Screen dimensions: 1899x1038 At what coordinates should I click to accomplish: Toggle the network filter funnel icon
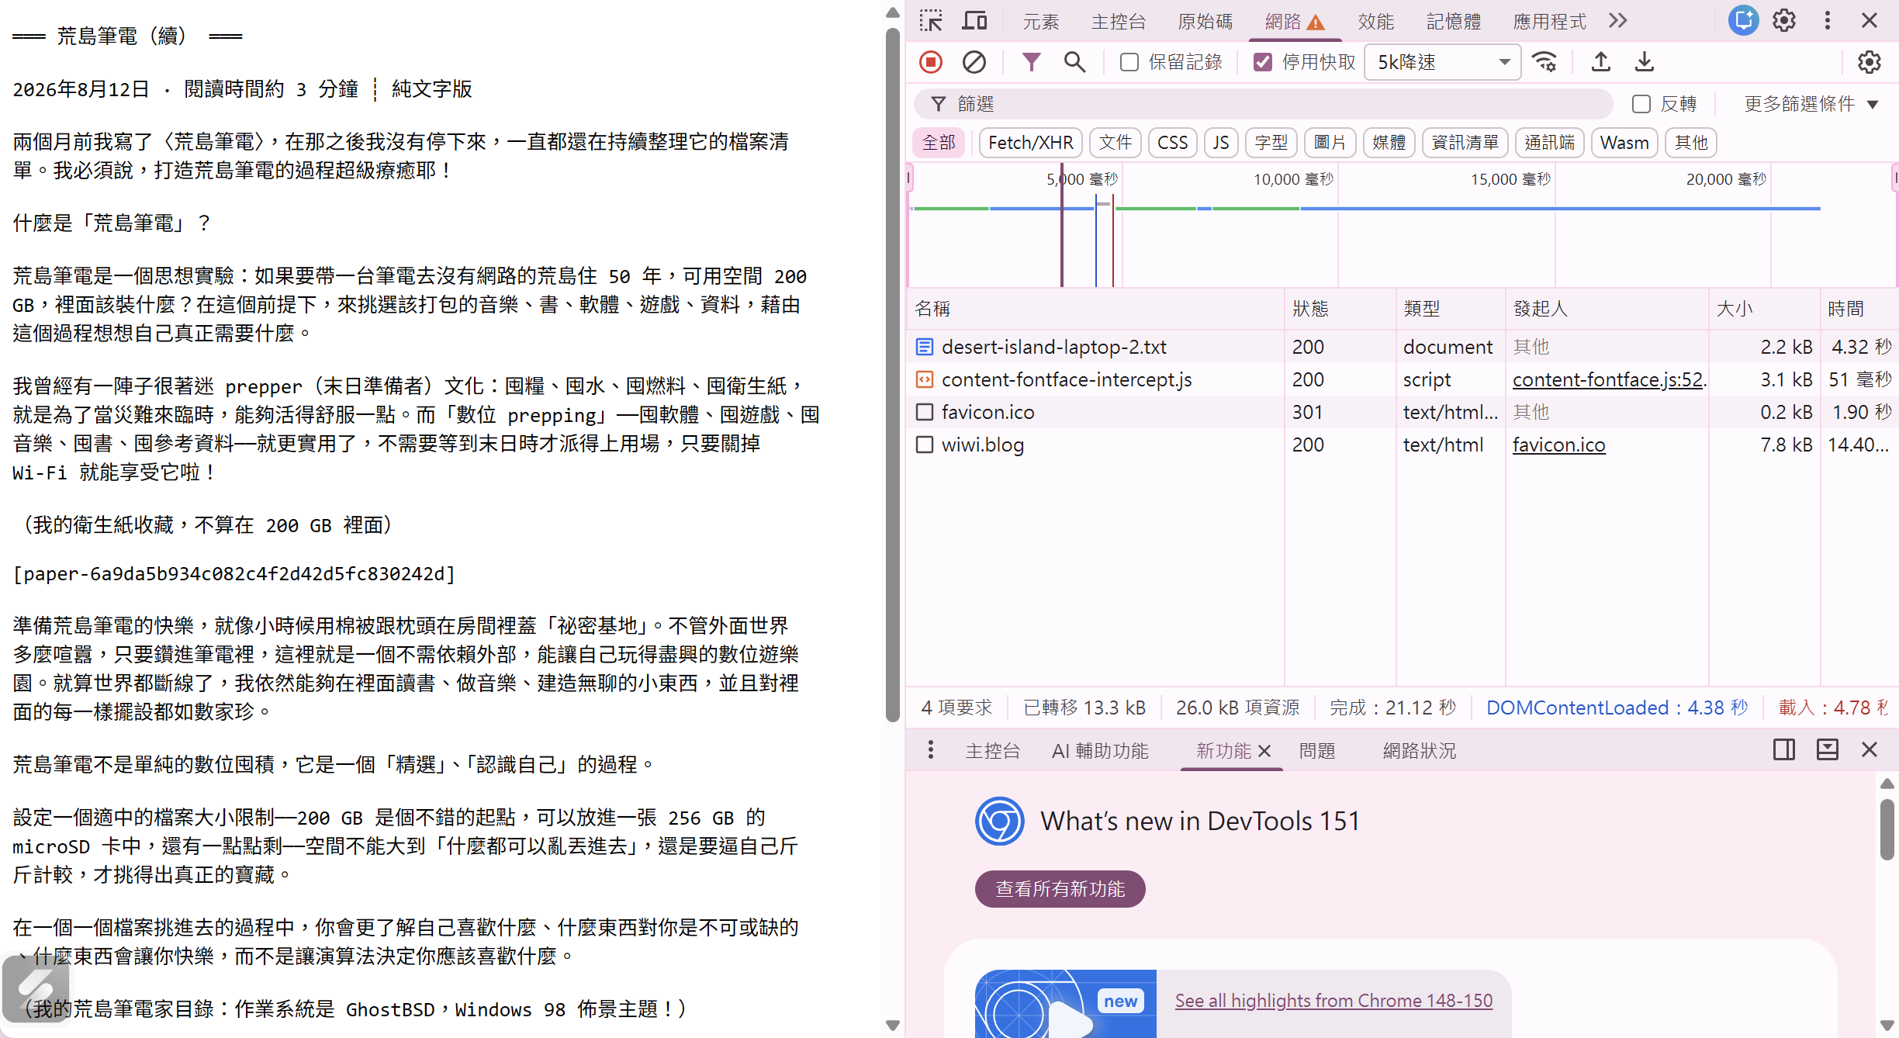click(1031, 62)
